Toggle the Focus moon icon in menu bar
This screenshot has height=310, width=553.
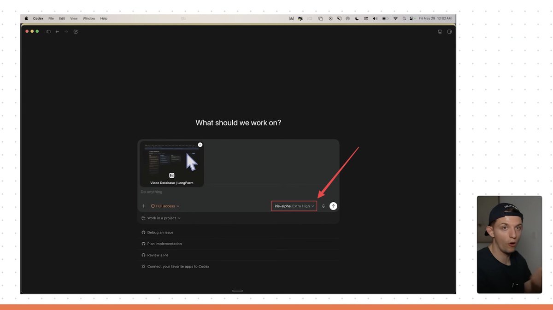357,18
